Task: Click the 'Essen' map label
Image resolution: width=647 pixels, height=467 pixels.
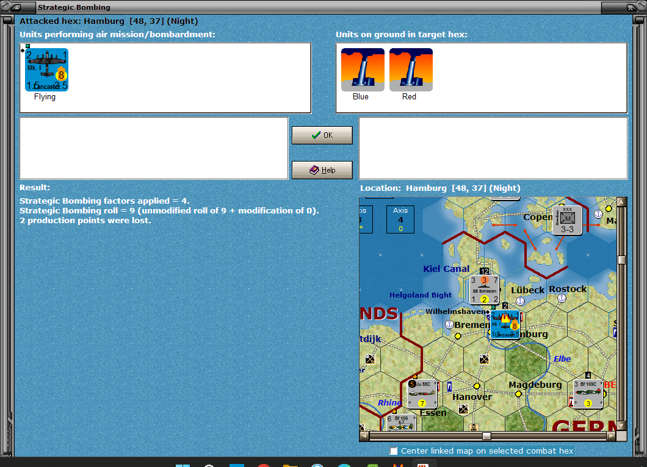Action: pyautogui.click(x=433, y=413)
